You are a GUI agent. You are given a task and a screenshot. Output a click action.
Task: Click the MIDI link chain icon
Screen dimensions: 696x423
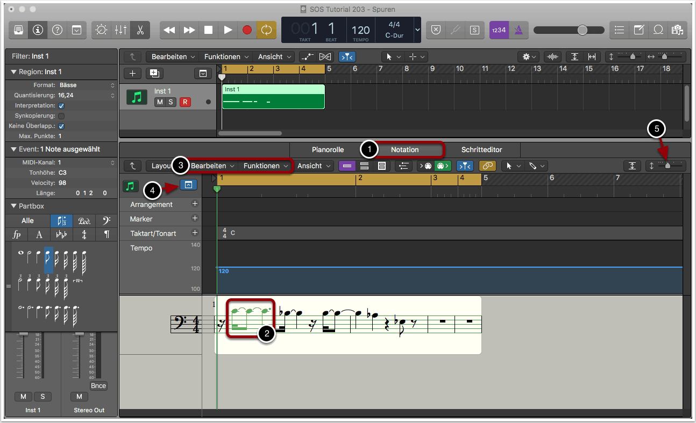[487, 166]
